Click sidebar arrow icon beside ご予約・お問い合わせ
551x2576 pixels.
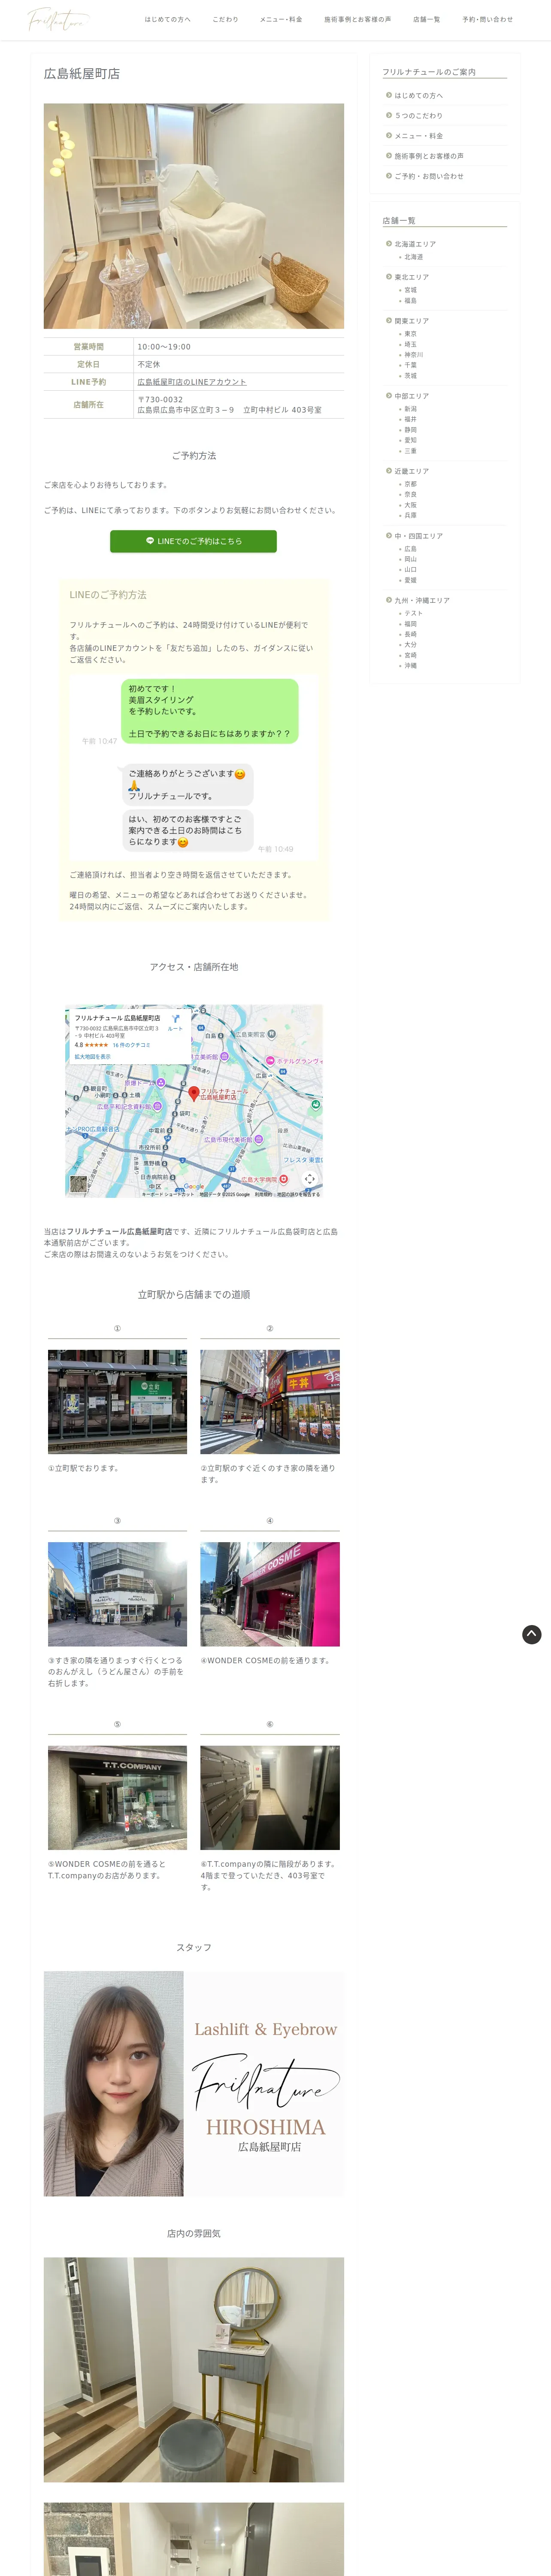pos(389,175)
